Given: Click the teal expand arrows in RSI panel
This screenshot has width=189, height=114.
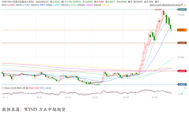Looking at the screenshot, I should 183,92.
